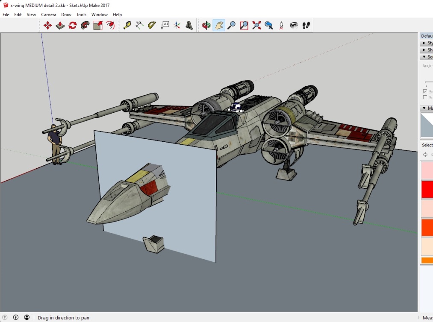Select the Text label tool

click(x=165, y=25)
